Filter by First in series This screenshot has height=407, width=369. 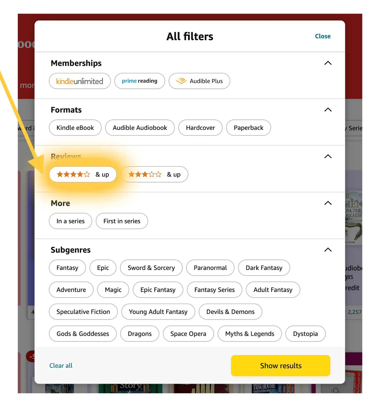point(122,221)
